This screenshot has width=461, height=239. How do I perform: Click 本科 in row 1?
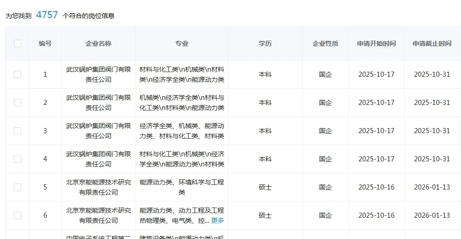[265, 74]
